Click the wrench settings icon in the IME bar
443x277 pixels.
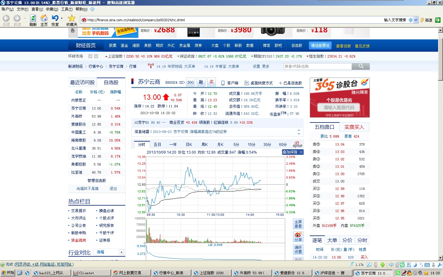tap(439, 265)
